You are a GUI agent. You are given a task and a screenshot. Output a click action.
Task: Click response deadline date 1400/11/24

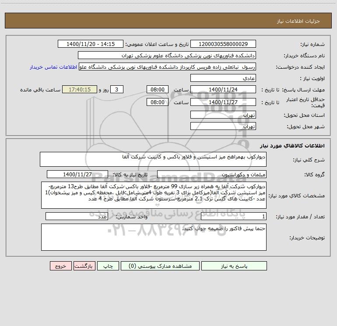pos(223,89)
